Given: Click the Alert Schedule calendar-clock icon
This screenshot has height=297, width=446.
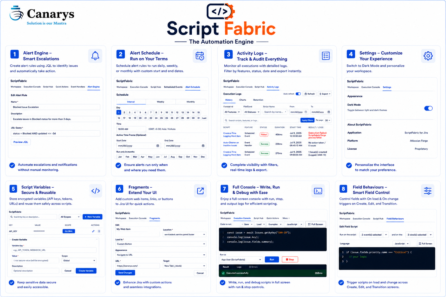Looking at the screenshot, I should click(x=200, y=56).
